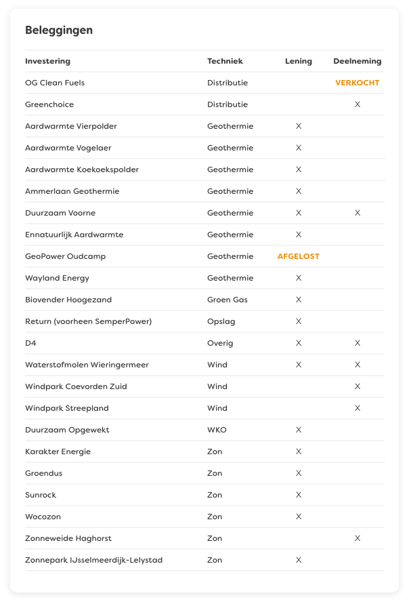Click the Investering column header
The image size is (409, 604).
[47, 61]
